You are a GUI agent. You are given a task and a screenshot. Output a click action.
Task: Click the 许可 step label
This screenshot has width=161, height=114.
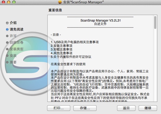coord(13,36)
